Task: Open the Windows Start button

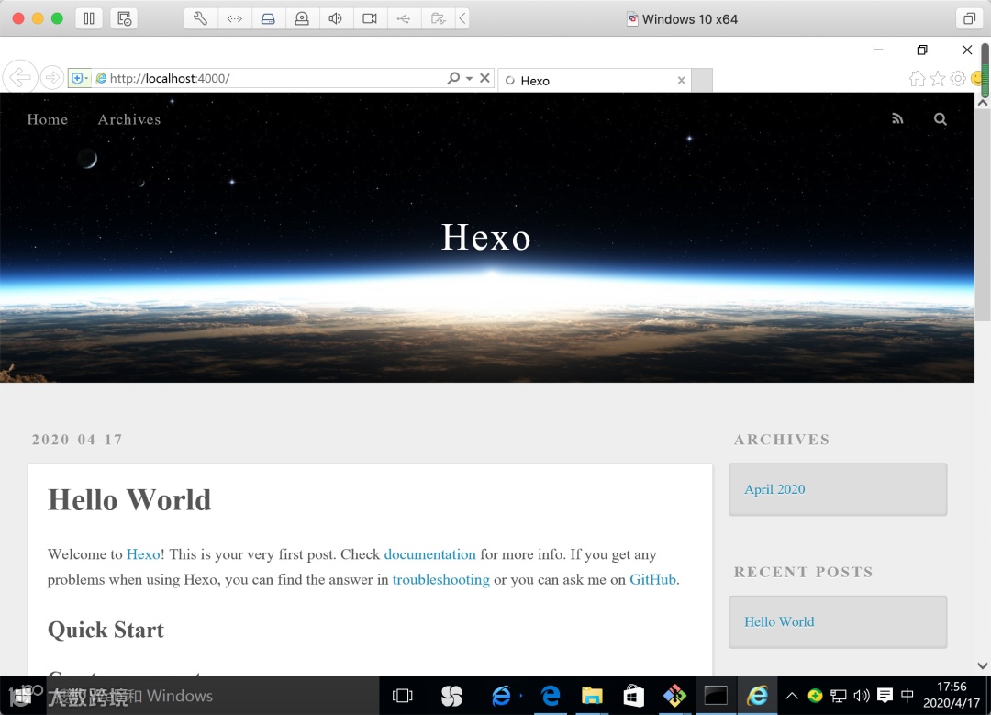Action: pos(21,696)
